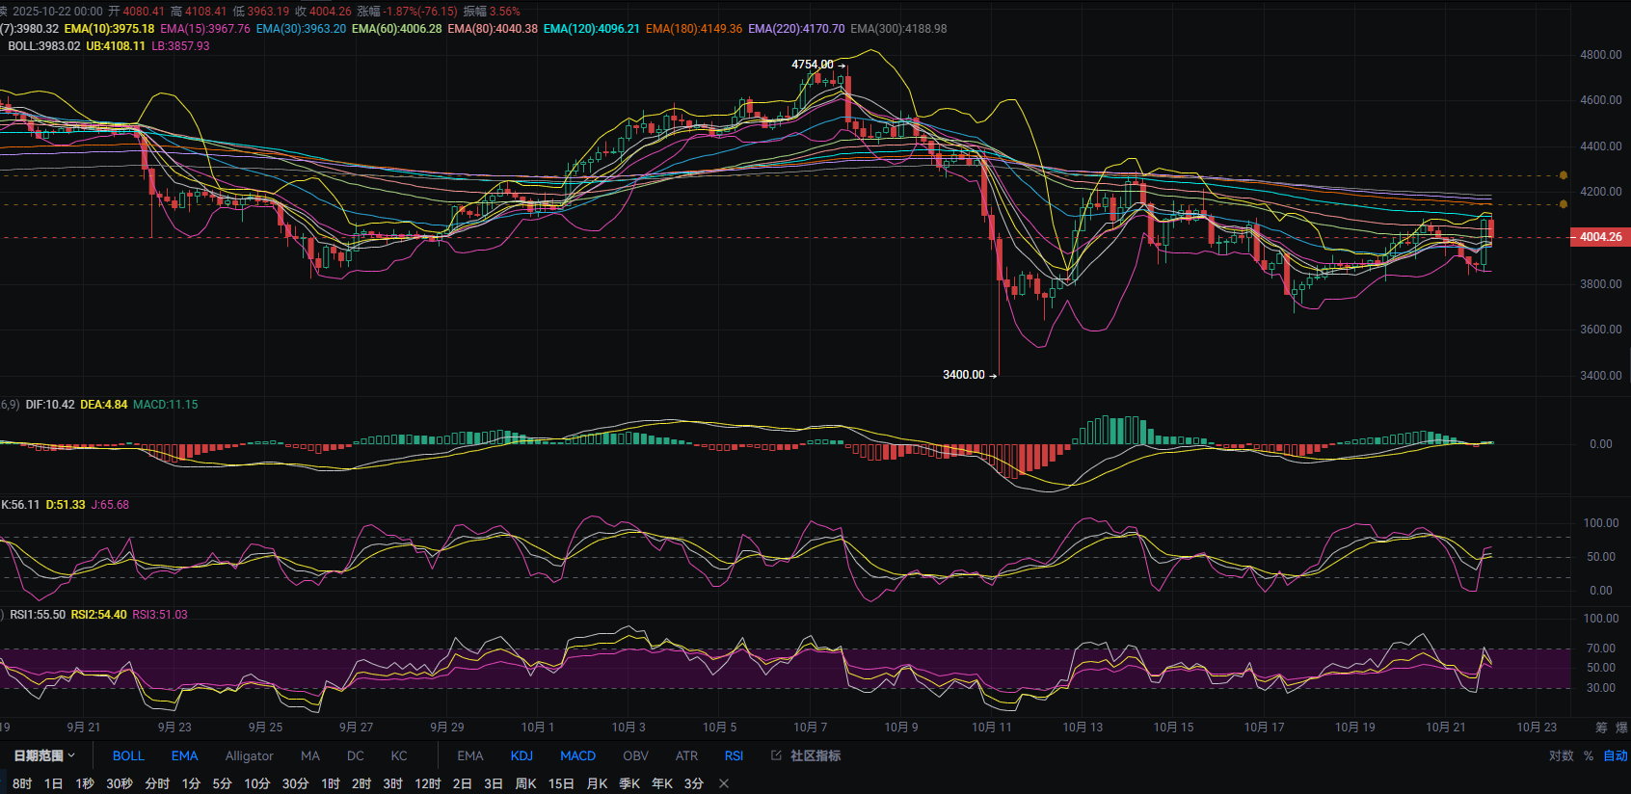
Task: Toggle the KDJ sub-indicator
Action: pyautogui.click(x=521, y=755)
